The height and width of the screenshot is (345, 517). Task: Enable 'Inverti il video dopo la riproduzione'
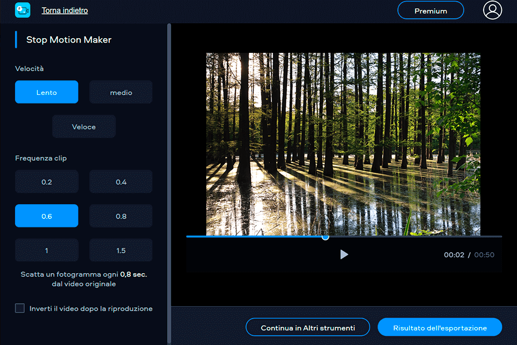coord(19,308)
